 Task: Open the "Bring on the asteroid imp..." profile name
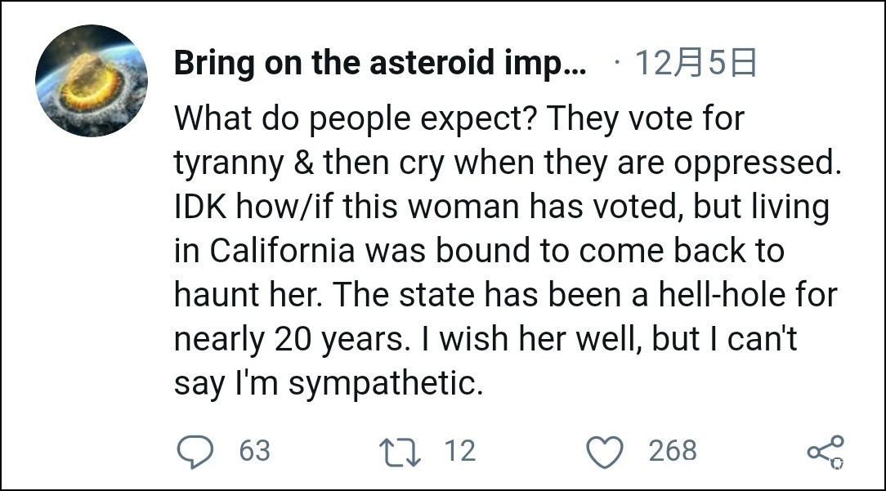point(380,64)
